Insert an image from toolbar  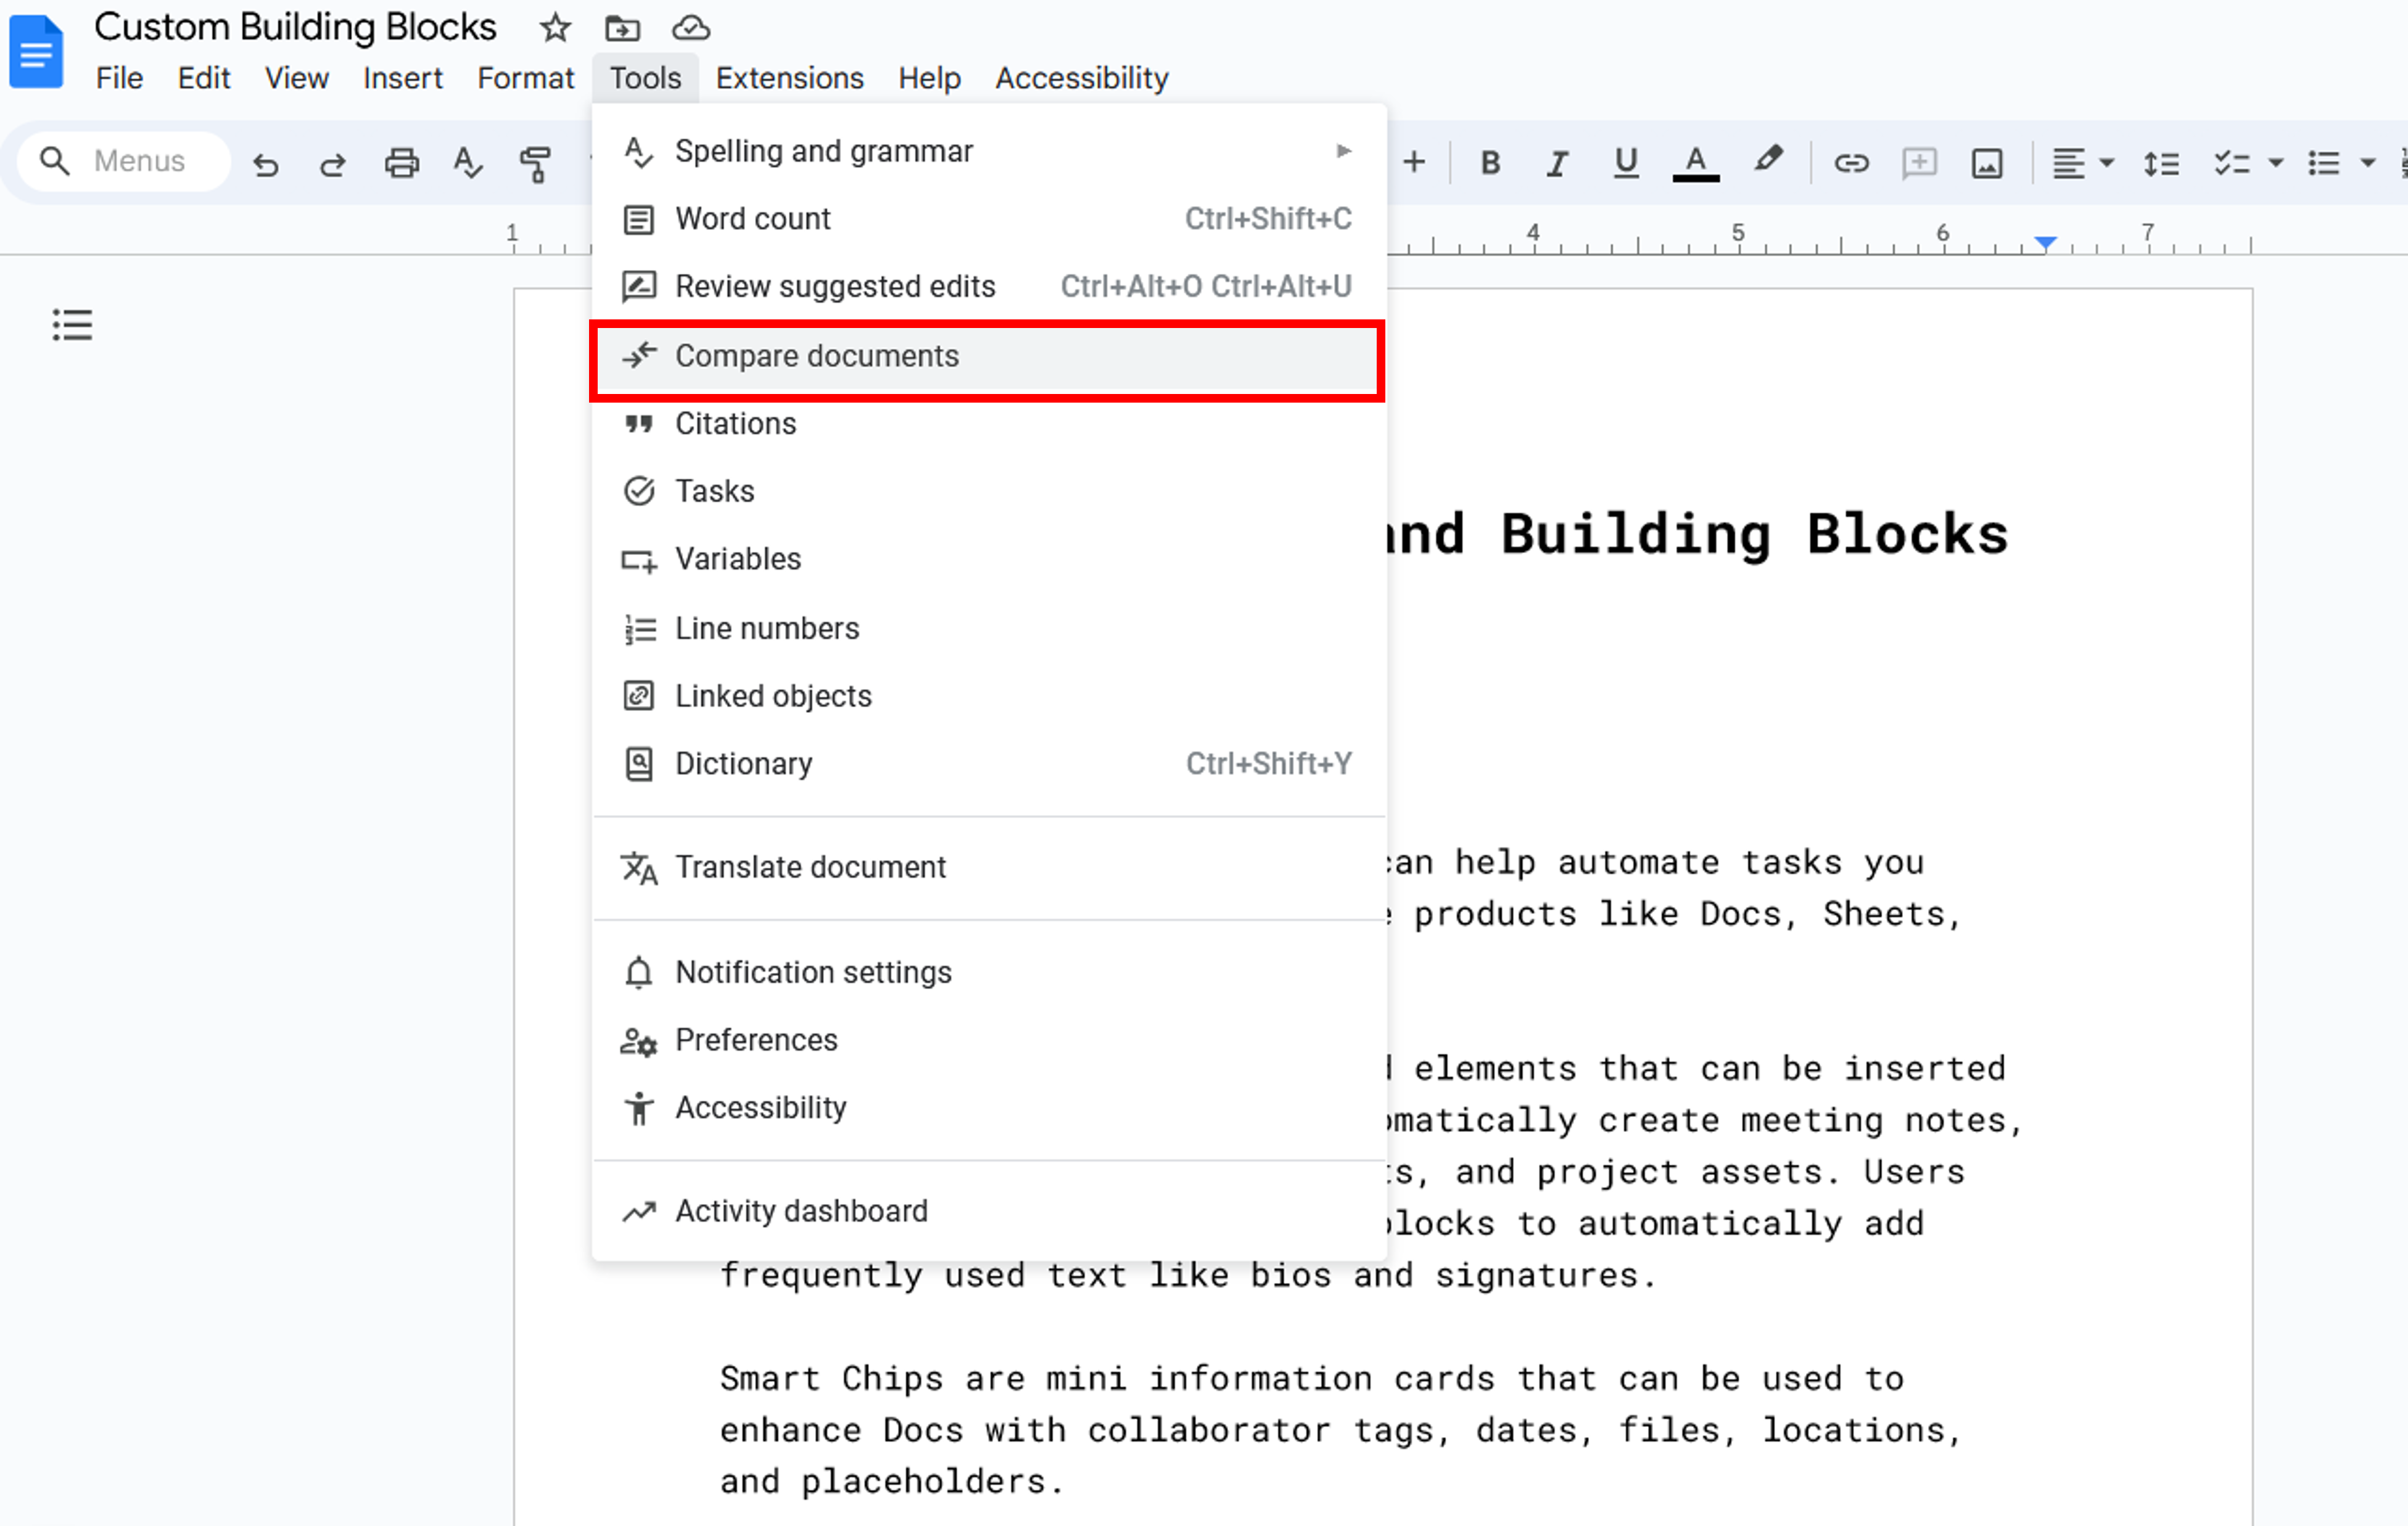click(1987, 163)
